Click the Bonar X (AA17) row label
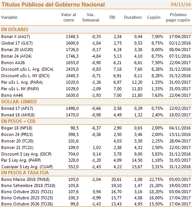The width and height of the screenshot is (192, 207). tap(16, 36)
